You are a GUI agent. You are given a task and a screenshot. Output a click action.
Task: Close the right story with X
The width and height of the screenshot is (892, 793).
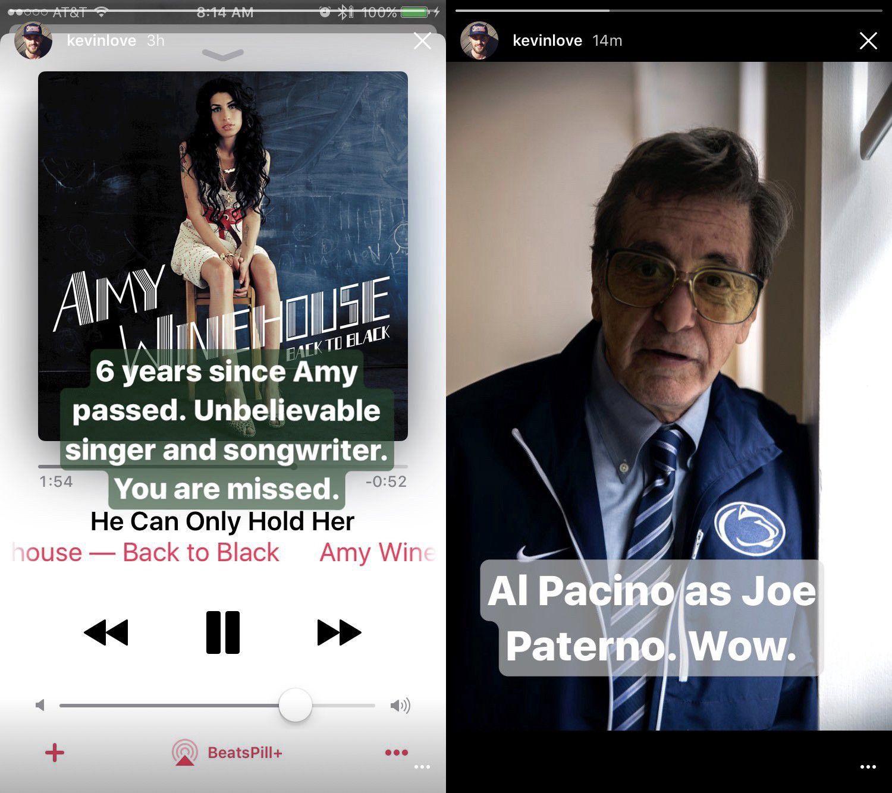click(868, 41)
